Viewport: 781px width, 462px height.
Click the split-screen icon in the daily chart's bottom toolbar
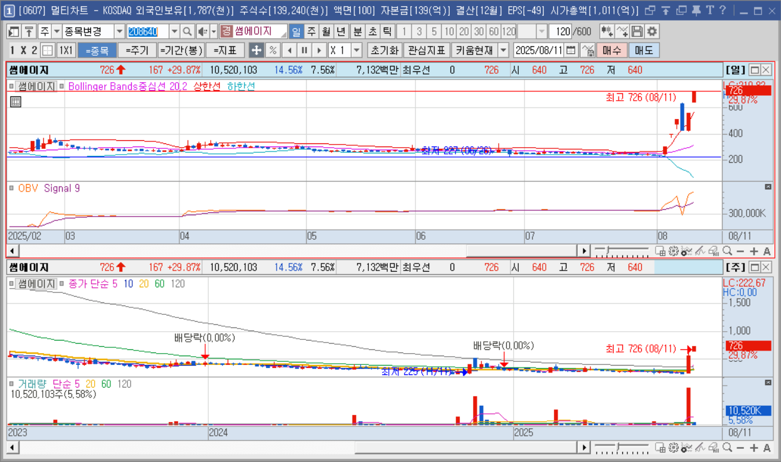point(660,251)
